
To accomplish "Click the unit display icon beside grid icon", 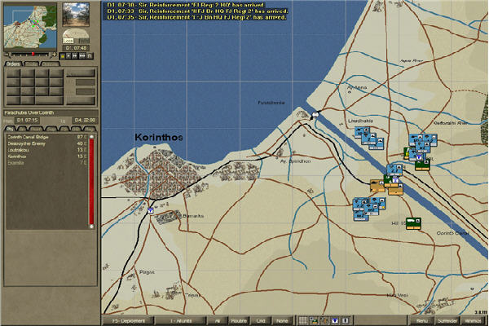I will pyautogui.click(x=314, y=320).
